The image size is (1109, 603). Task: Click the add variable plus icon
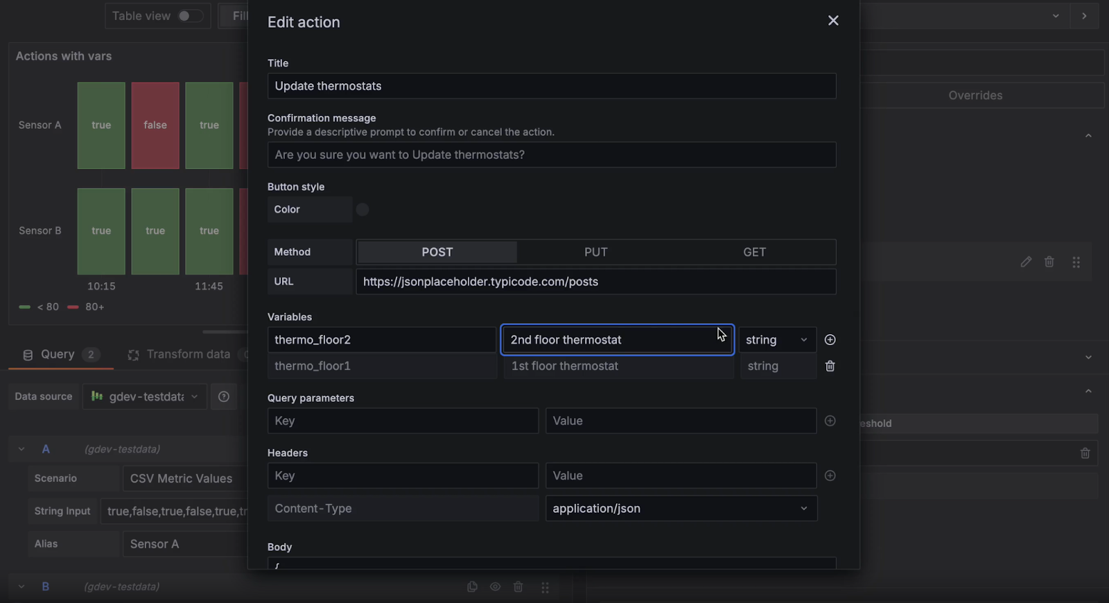(830, 340)
